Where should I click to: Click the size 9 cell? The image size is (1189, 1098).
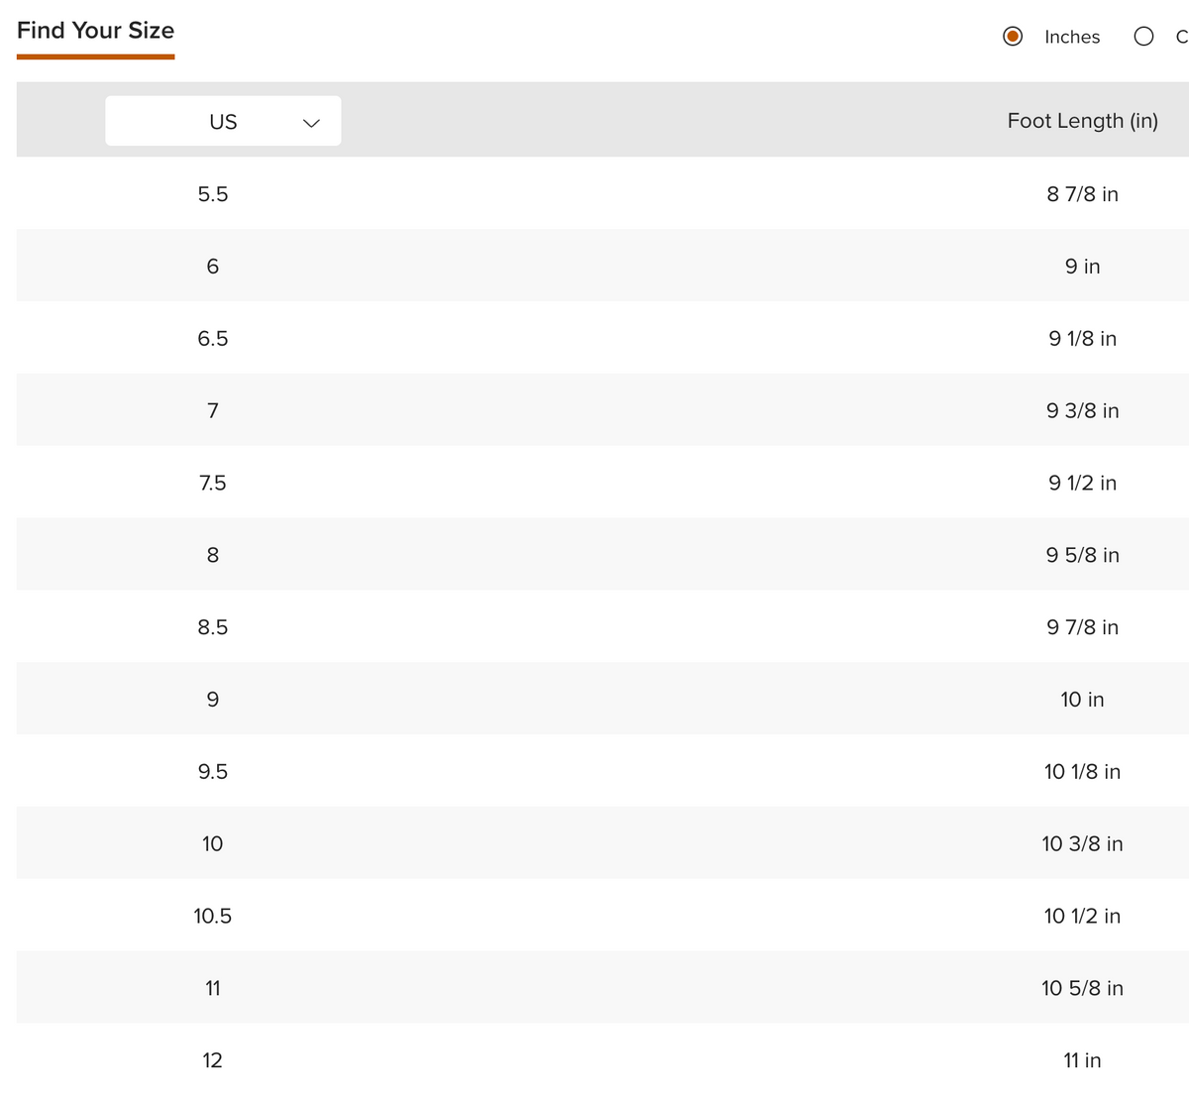pos(213,700)
